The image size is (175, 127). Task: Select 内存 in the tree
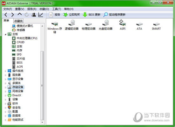pyautogui.click(x=19, y=50)
